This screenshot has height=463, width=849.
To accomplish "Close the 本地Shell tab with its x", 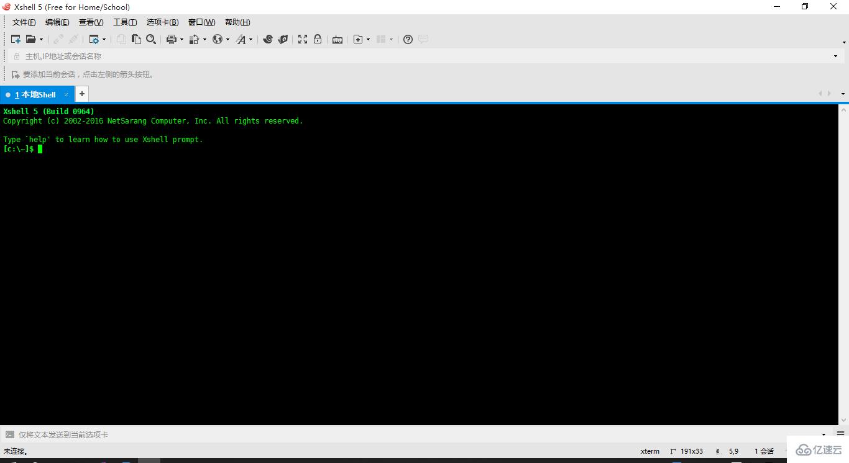I will (x=66, y=94).
